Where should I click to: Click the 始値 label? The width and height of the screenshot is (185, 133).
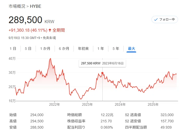13,115
